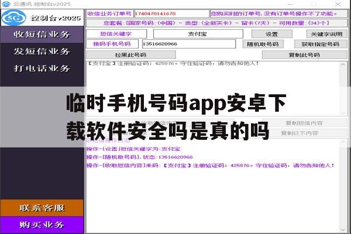Click SMS box scrollbar up arrow
Viewport: 351px width, 234px height.
(x=343, y=64)
